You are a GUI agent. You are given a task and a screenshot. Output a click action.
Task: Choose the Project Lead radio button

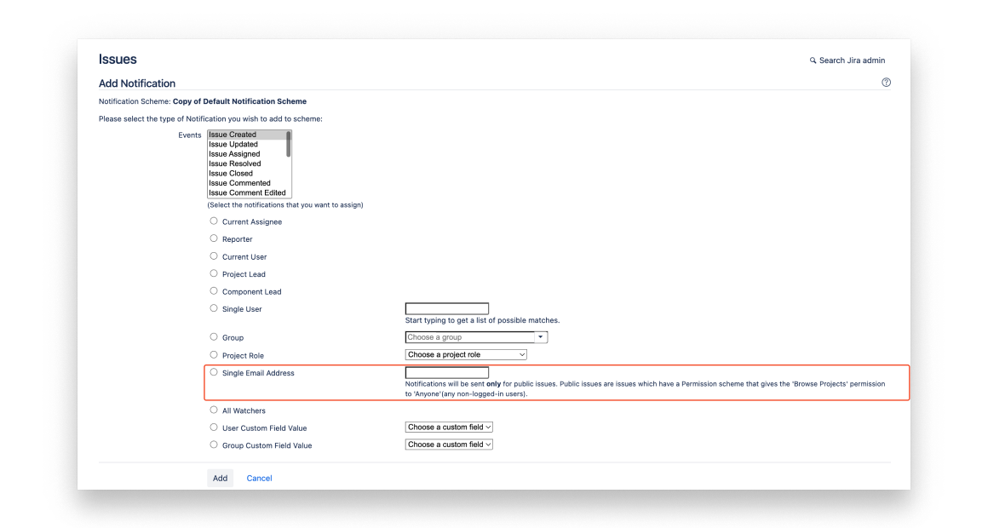[x=214, y=273]
